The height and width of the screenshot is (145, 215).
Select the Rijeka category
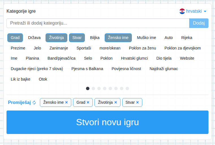coord(187,38)
